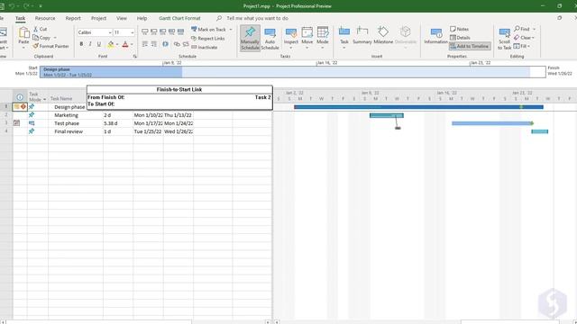
Task: Open the background color dropdown arrow
Action: pos(117,44)
